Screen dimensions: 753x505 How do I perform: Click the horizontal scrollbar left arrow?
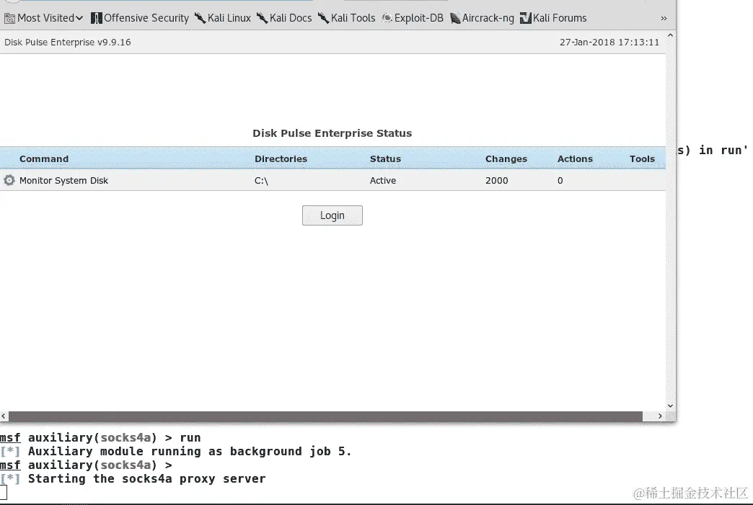click(4, 416)
